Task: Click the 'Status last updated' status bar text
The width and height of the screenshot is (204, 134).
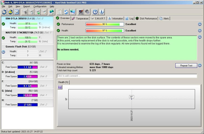Action: click(22, 132)
